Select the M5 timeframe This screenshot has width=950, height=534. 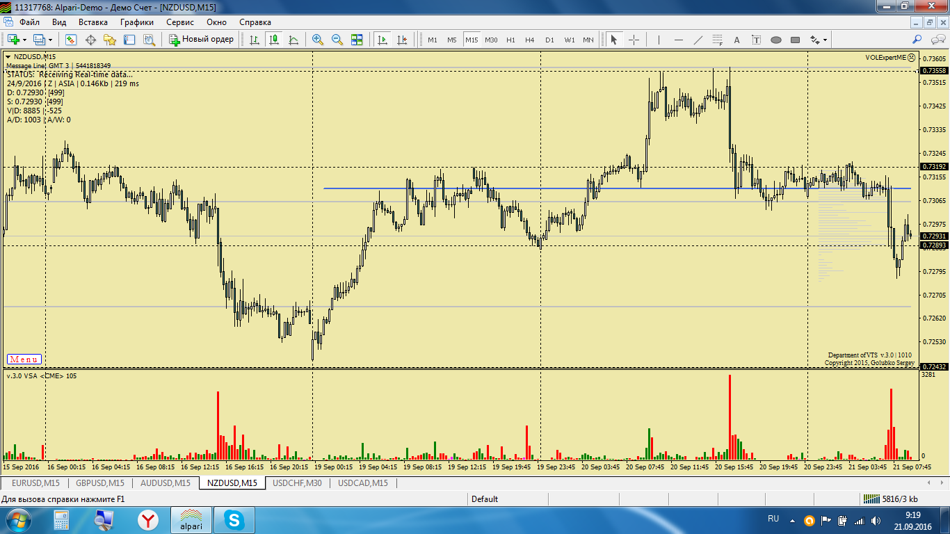pos(452,40)
